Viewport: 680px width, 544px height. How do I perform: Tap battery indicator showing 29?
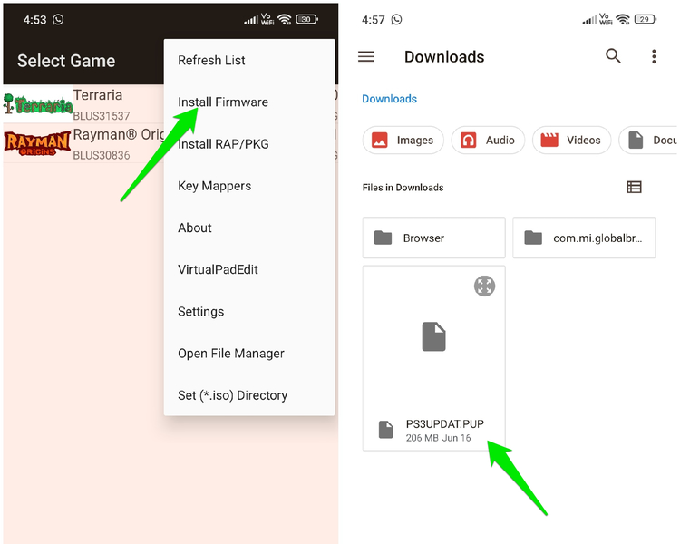pos(645,19)
